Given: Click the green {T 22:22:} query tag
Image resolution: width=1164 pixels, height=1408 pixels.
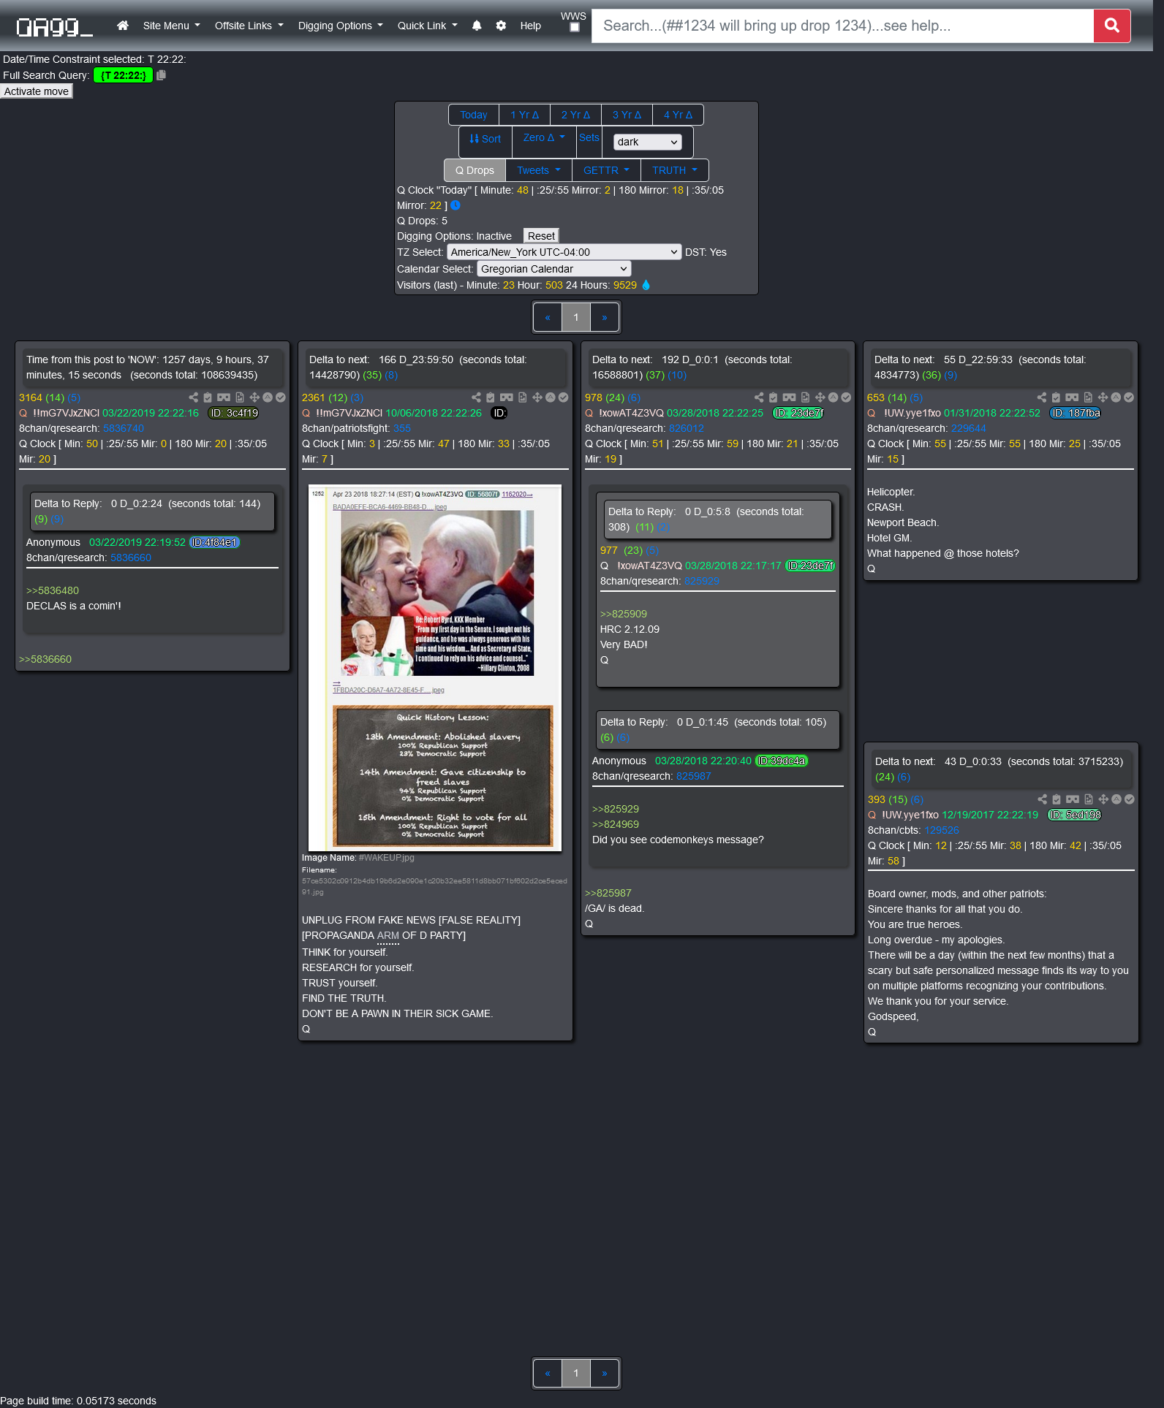Looking at the screenshot, I should point(123,75).
